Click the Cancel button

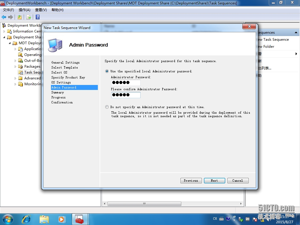click(238, 180)
